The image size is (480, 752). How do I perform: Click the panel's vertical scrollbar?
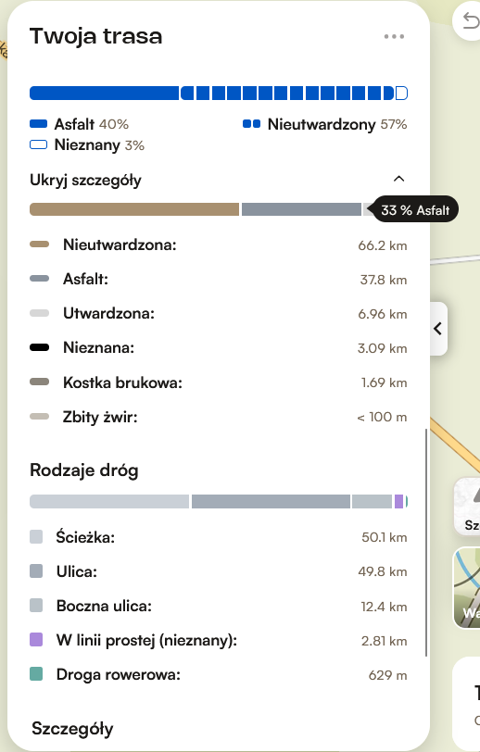[425, 543]
